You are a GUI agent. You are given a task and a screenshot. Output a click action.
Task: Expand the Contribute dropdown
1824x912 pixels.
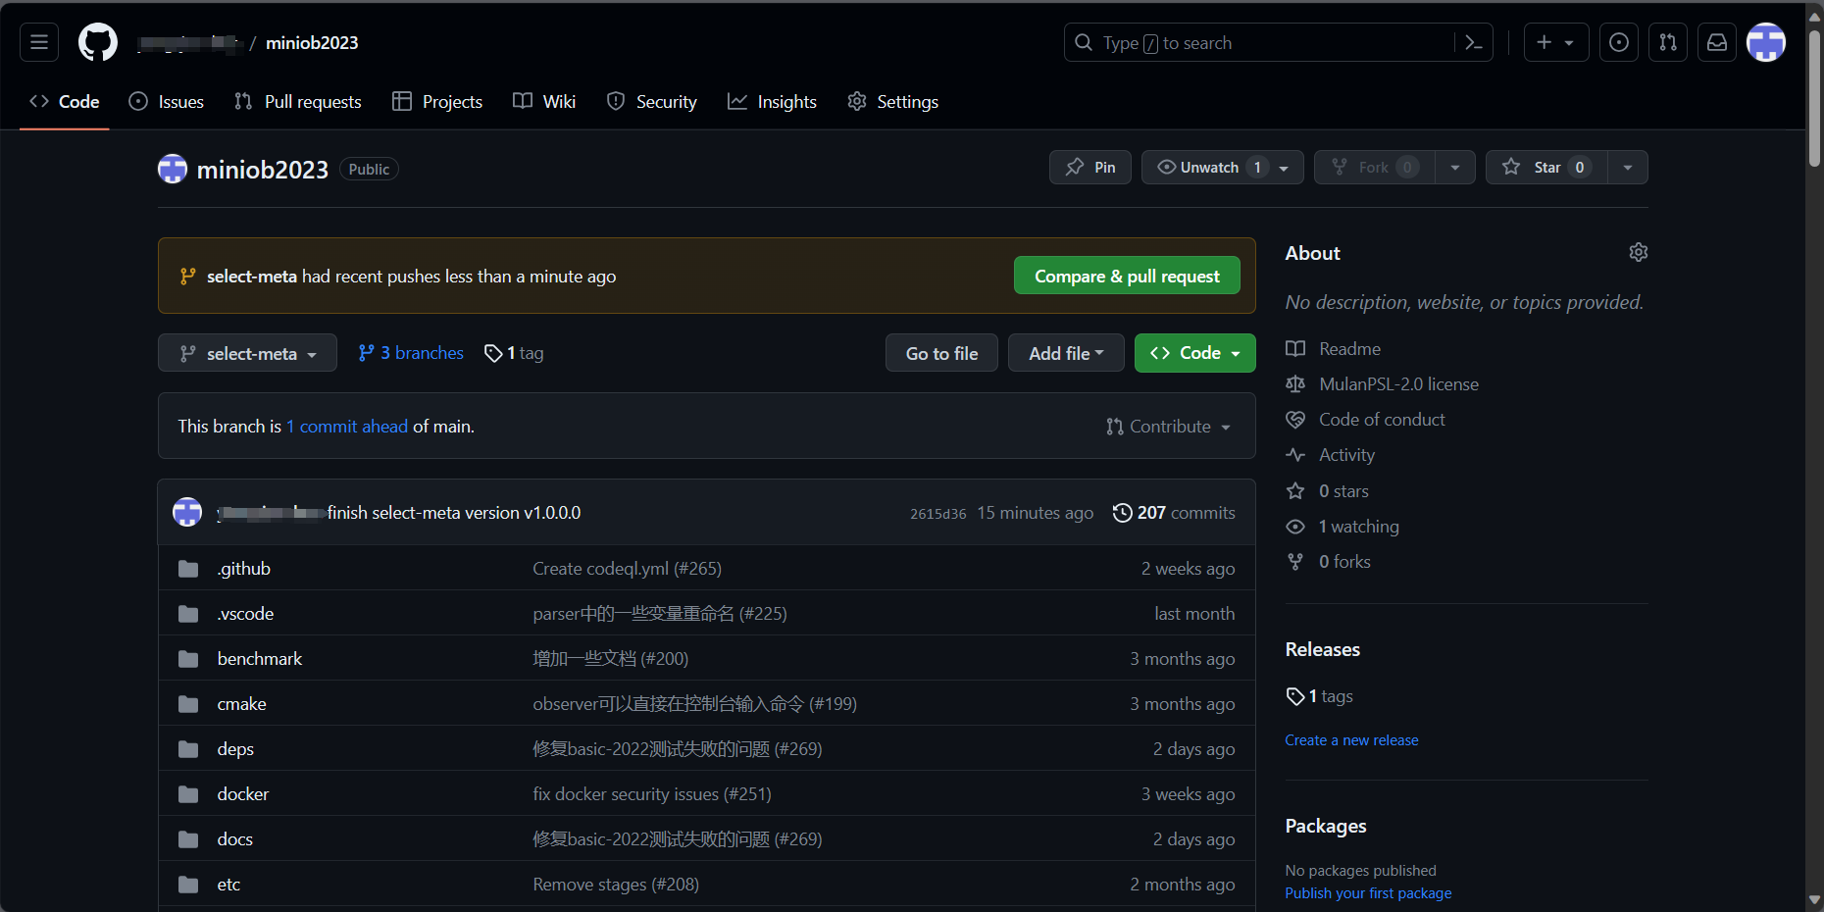[1168, 427]
